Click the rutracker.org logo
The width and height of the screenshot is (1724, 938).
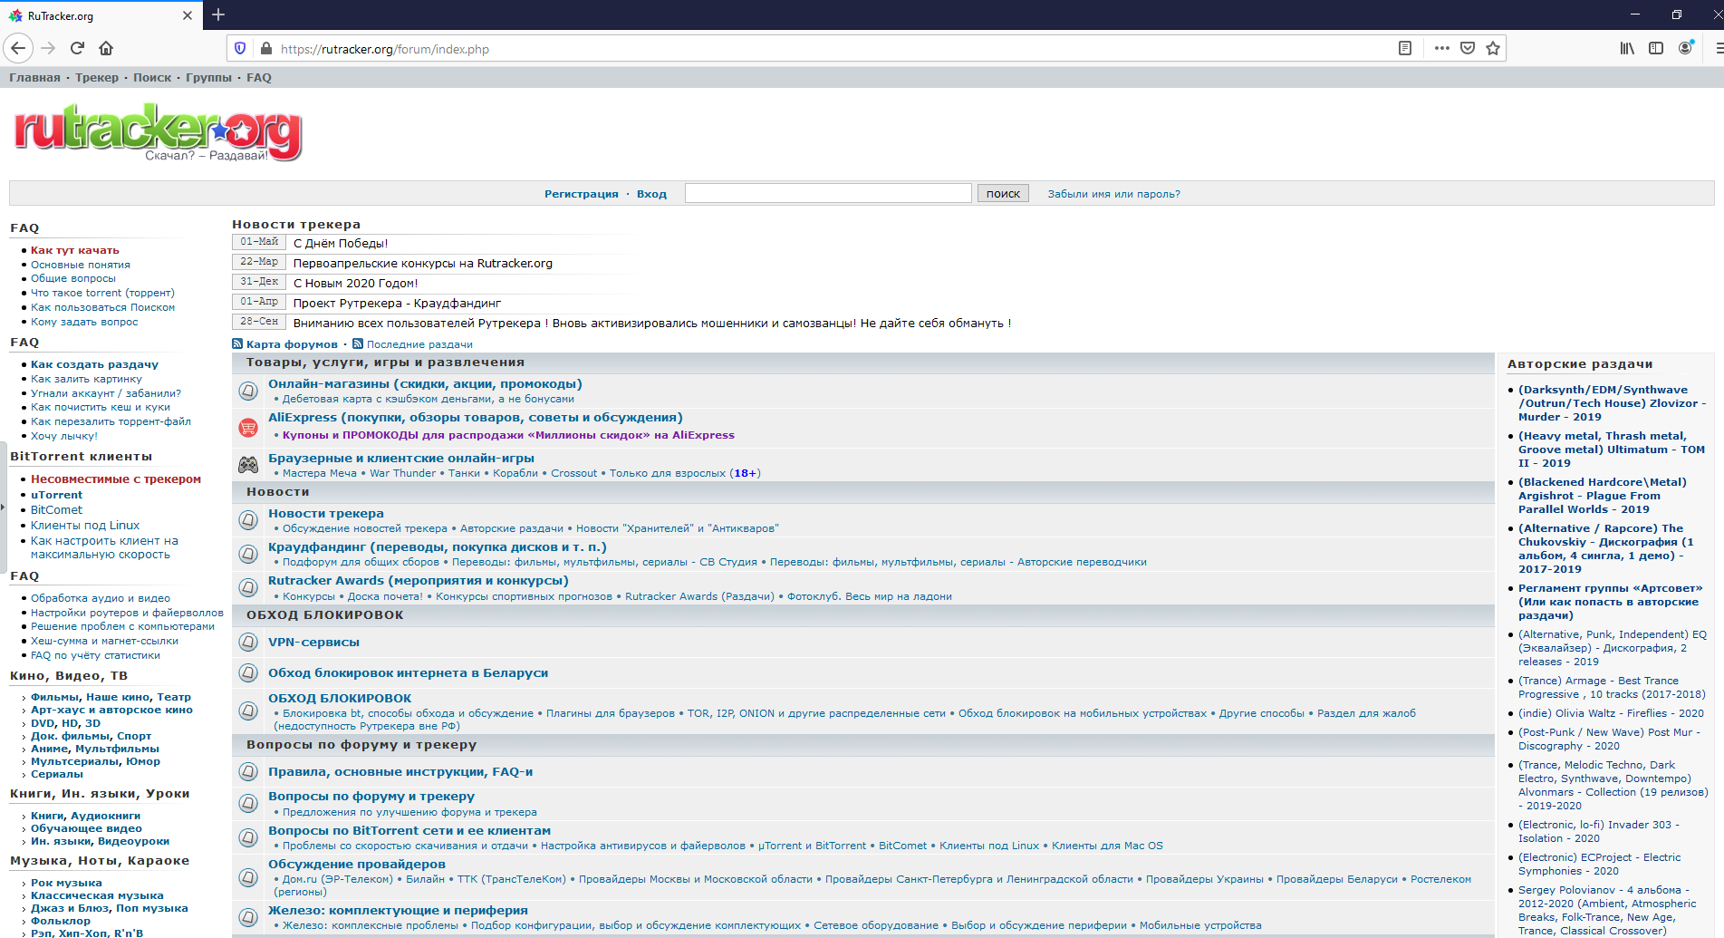pyautogui.click(x=158, y=132)
